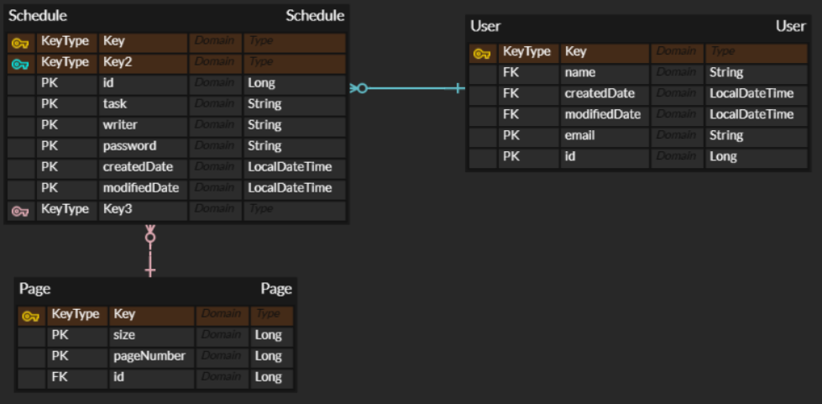
Task: Click Key header cell in User table
Action: [x=605, y=54]
